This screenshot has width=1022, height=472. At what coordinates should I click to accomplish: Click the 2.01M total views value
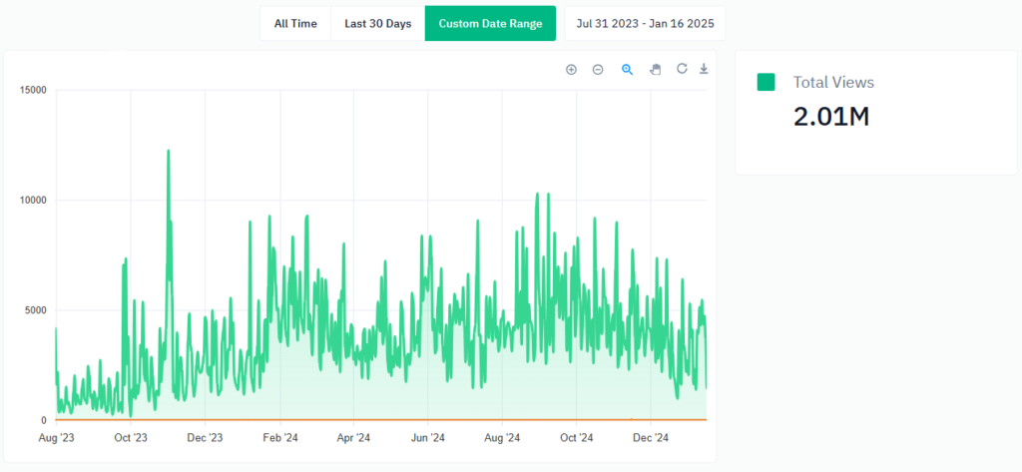(x=830, y=117)
